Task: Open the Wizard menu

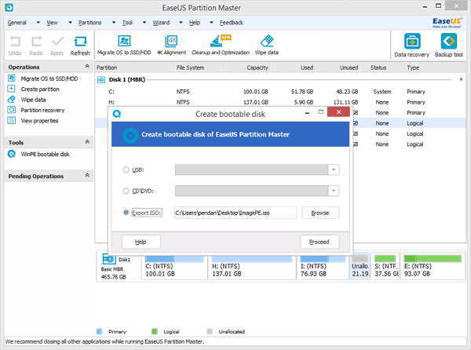Action: point(161,23)
